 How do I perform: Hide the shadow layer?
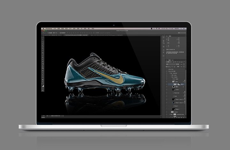[x=167, y=112]
